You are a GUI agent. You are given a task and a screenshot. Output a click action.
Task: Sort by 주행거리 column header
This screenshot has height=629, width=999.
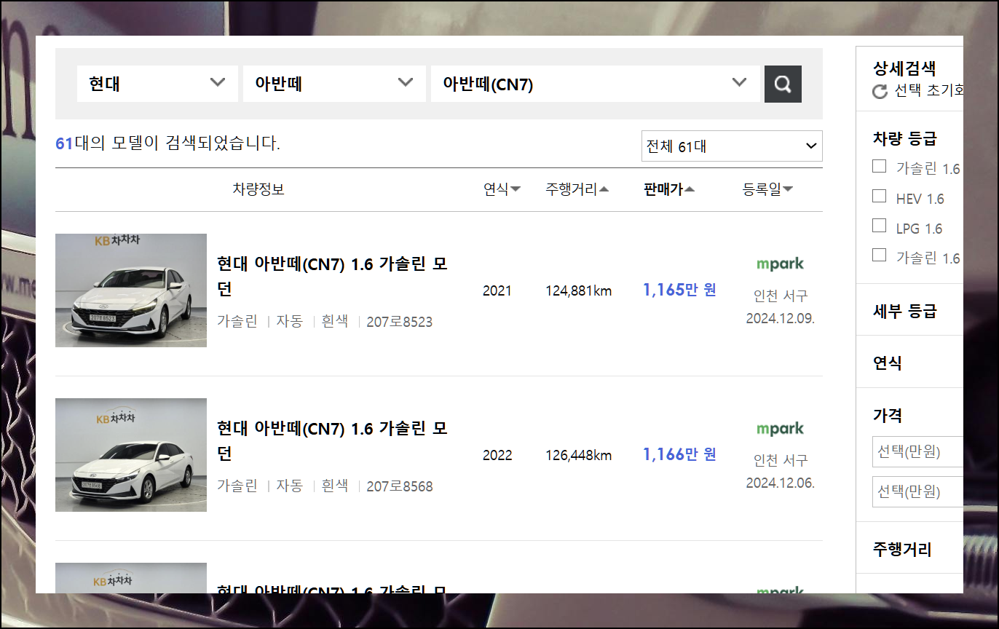point(577,189)
